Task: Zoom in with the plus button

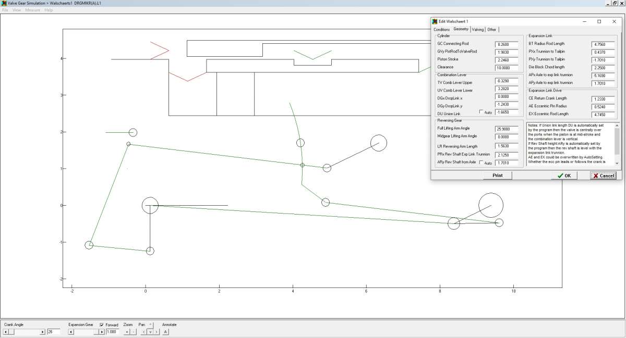Action: [127, 332]
